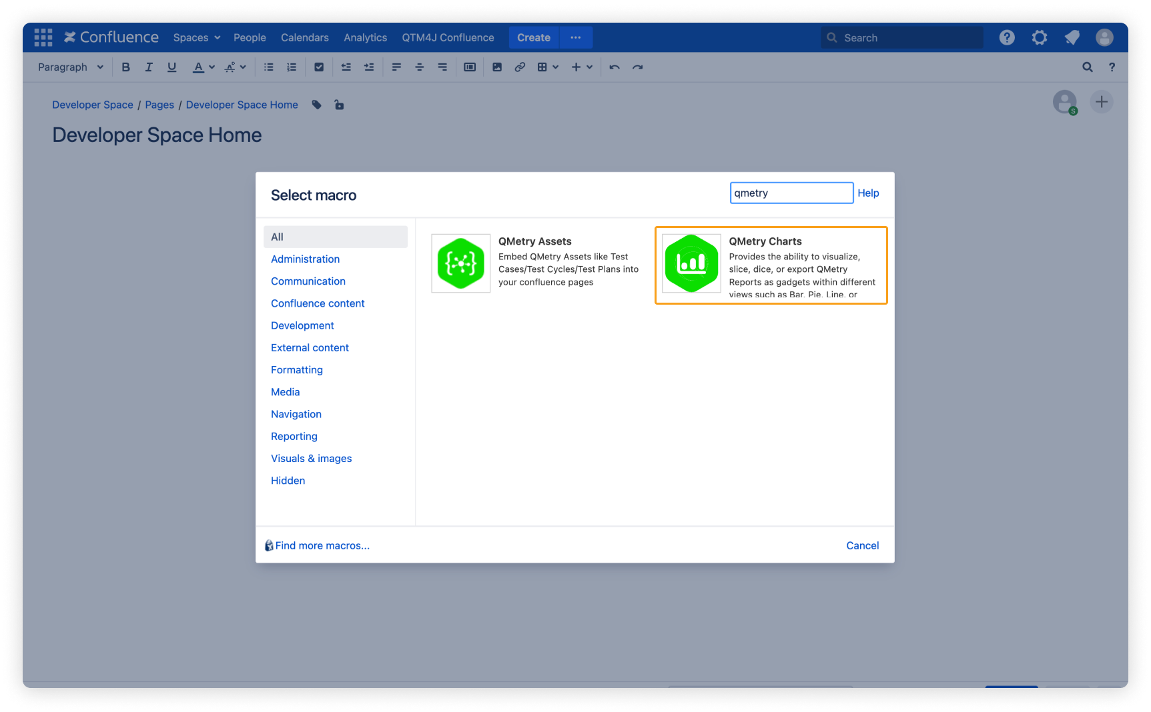Viewport: 1151px width, 712px height.
Task: Select the QMetry Assets macro icon
Action: coord(461,263)
